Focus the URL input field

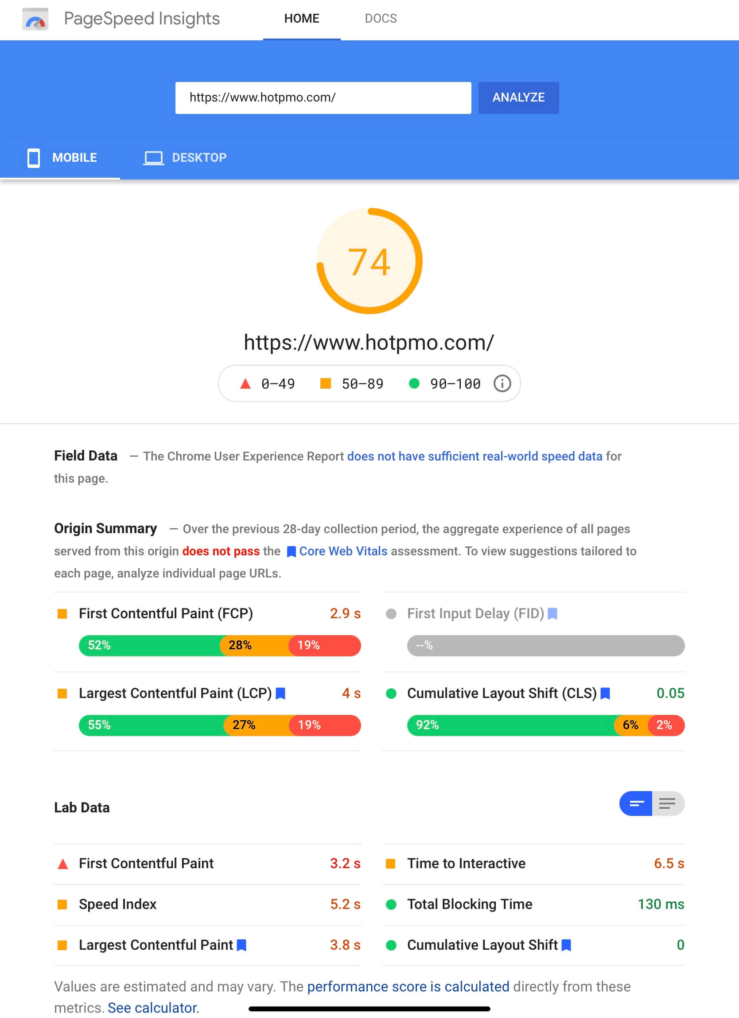click(323, 98)
